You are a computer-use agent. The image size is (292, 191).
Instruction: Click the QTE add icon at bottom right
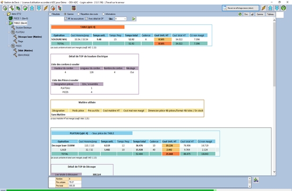tap(256, 180)
